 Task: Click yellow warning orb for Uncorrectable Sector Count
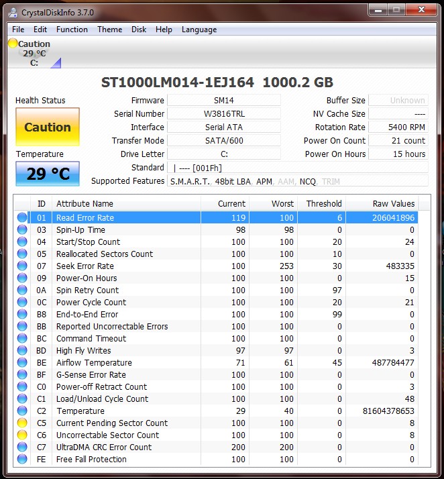tap(22, 435)
